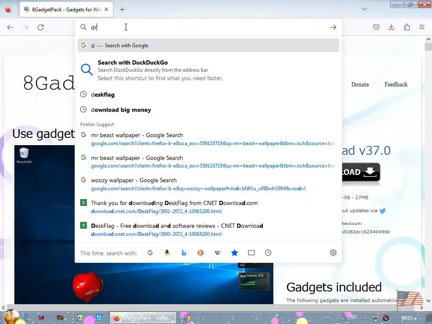Click horizontal scrollbar left arrow
The width and height of the screenshot is (432, 324).
(x=3, y=308)
